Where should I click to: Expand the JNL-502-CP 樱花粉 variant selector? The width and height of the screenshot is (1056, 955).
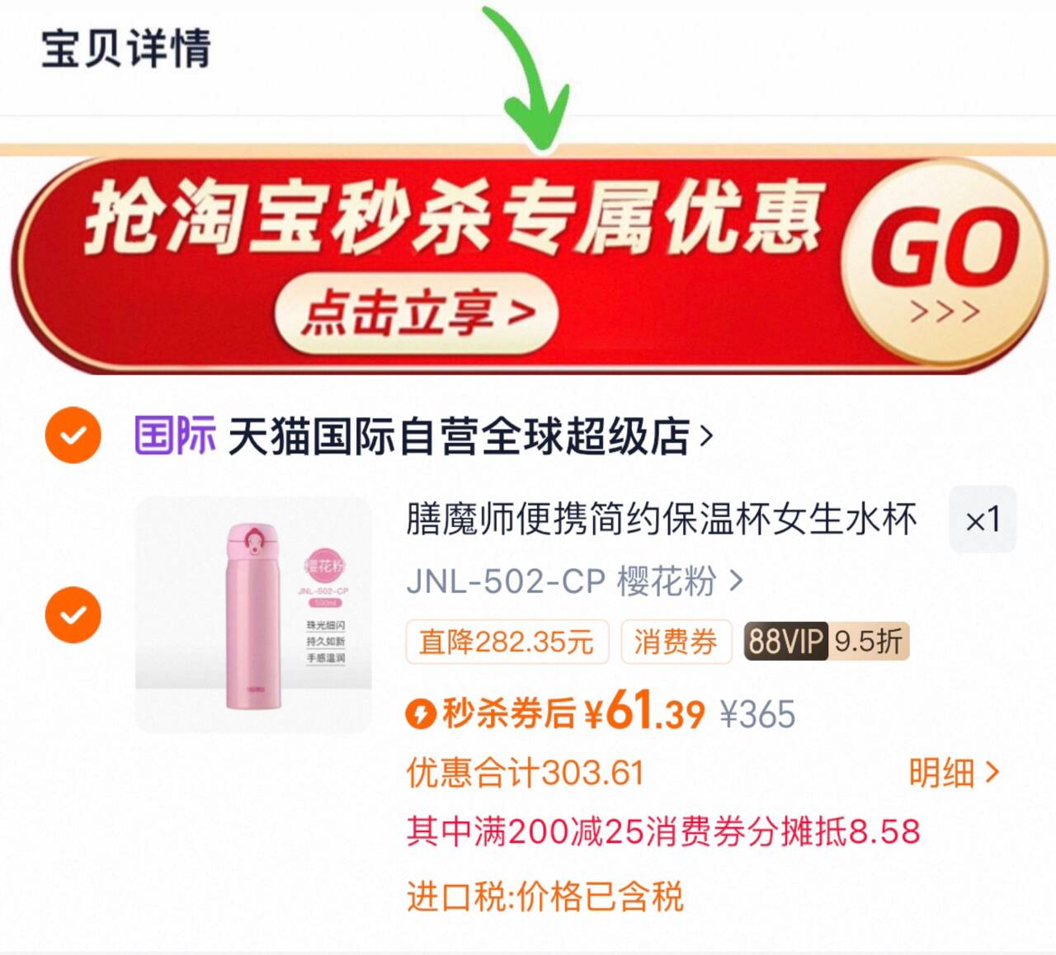click(x=575, y=581)
